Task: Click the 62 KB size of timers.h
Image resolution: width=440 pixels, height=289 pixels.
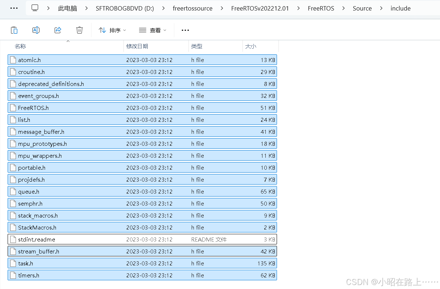Action: tap(268, 275)
